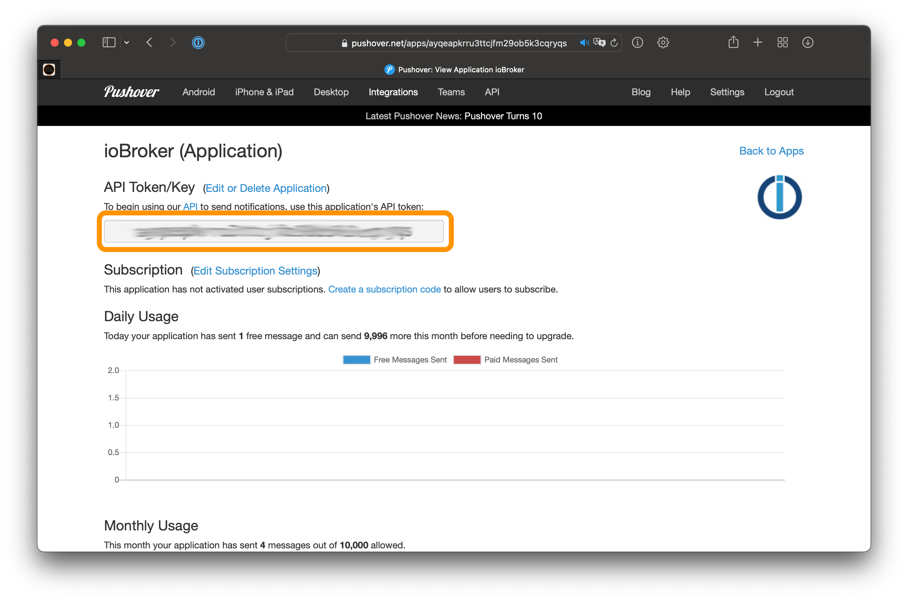Open Edit Subscription Settings
908x601 pixels.
click(x=255, y=271)
